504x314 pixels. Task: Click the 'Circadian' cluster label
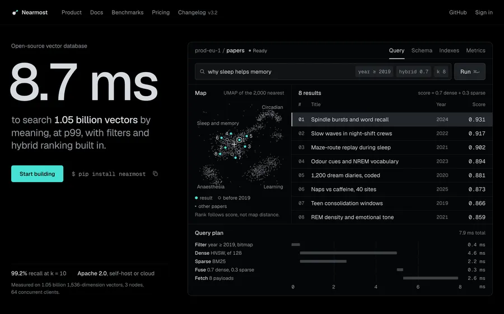coord(272,107)
